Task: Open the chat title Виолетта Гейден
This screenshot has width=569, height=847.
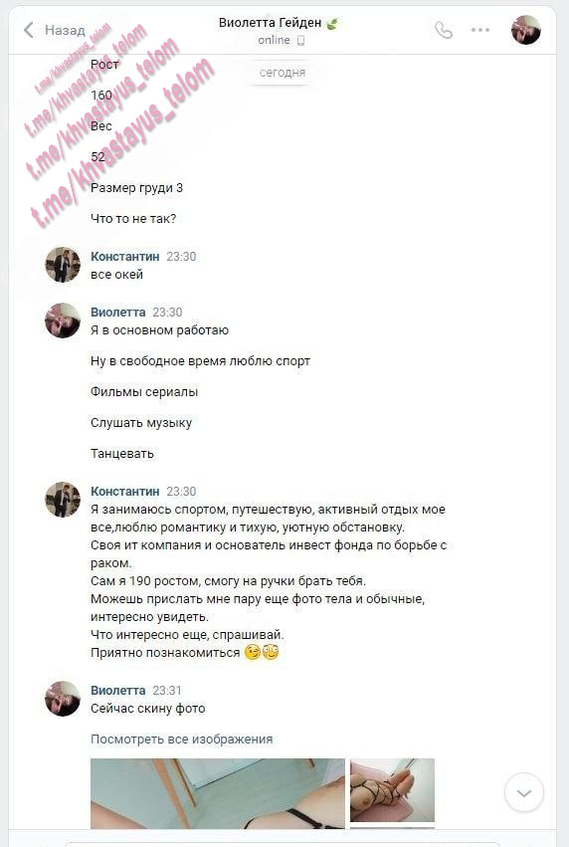Action: click(x=270, y=23)
